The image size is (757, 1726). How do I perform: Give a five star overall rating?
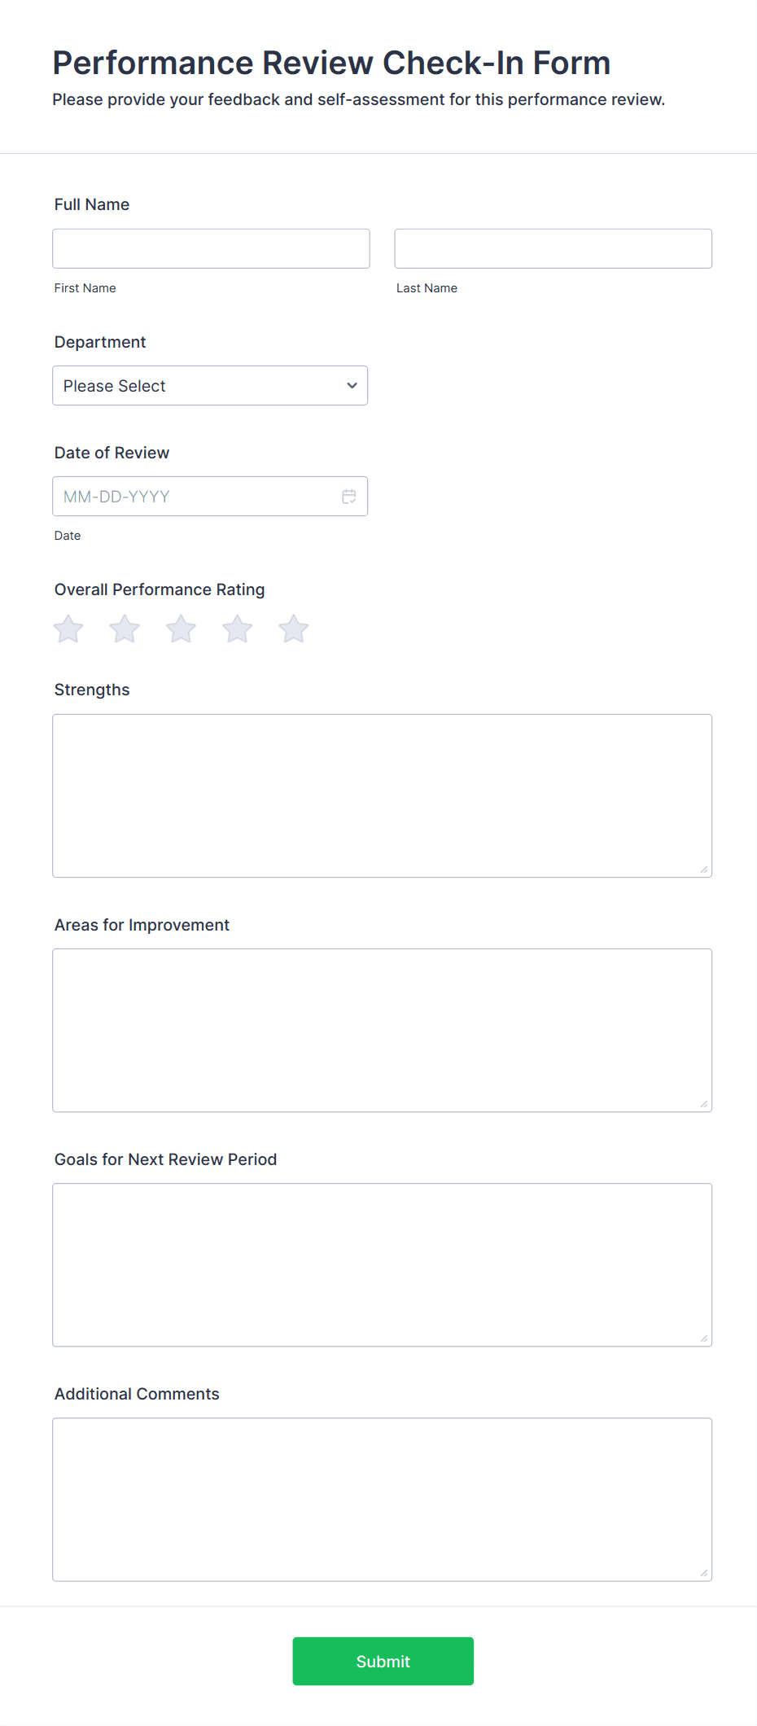coord(293,628)
